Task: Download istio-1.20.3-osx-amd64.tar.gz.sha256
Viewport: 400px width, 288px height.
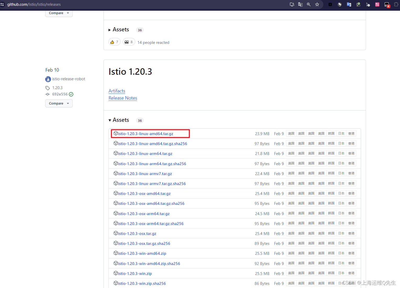Action: click(151, 204)
